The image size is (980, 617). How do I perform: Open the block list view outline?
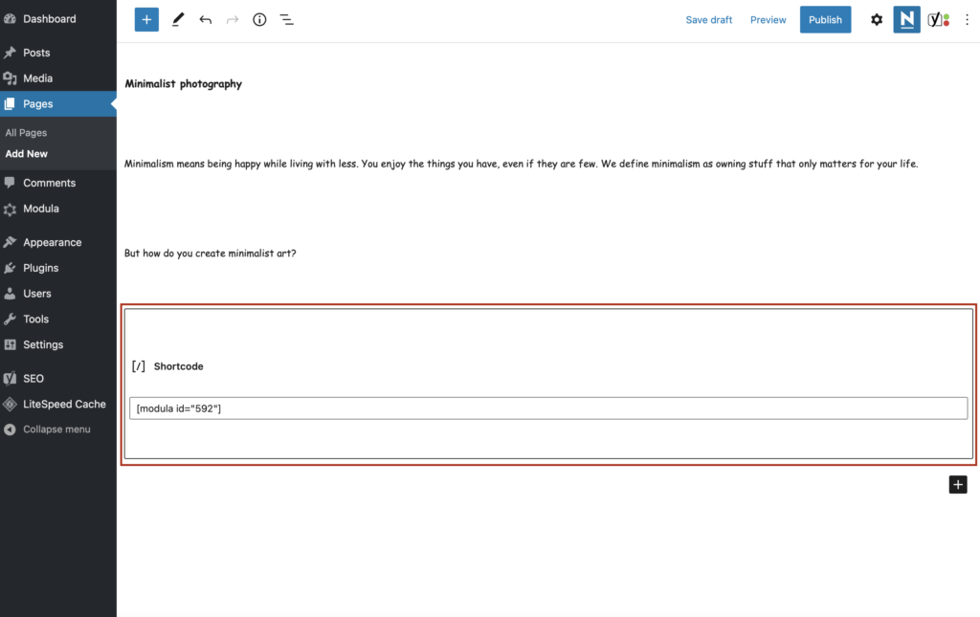tap(287, 20)
